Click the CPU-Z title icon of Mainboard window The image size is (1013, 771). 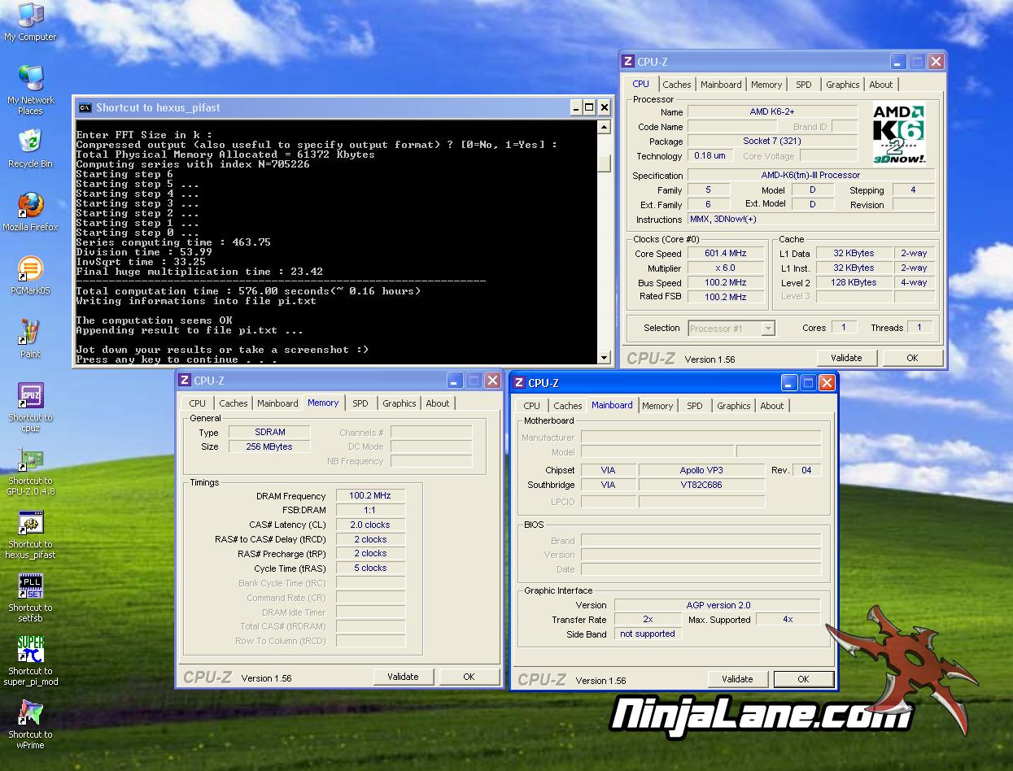(518, 382)
